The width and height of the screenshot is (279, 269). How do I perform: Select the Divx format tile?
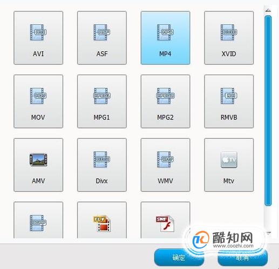[x=102, y=165]
